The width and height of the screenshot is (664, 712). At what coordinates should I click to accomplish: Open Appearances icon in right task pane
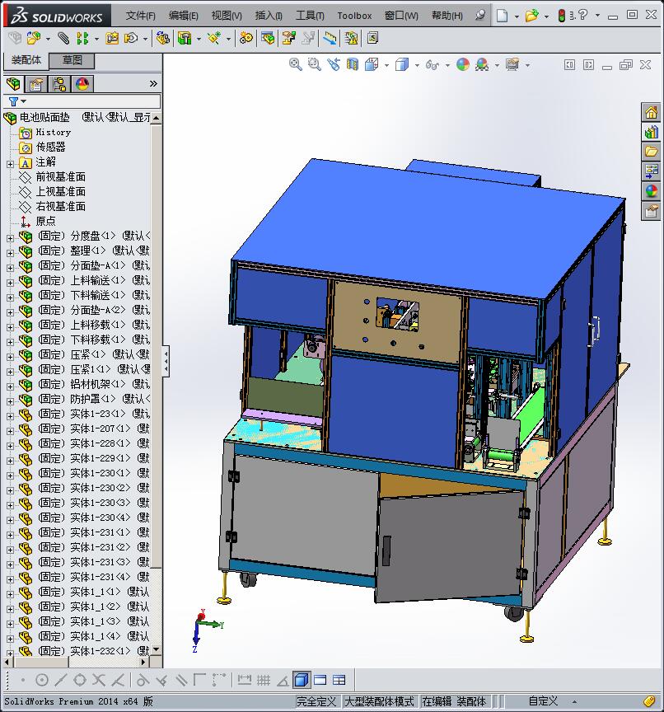[651, 192]
